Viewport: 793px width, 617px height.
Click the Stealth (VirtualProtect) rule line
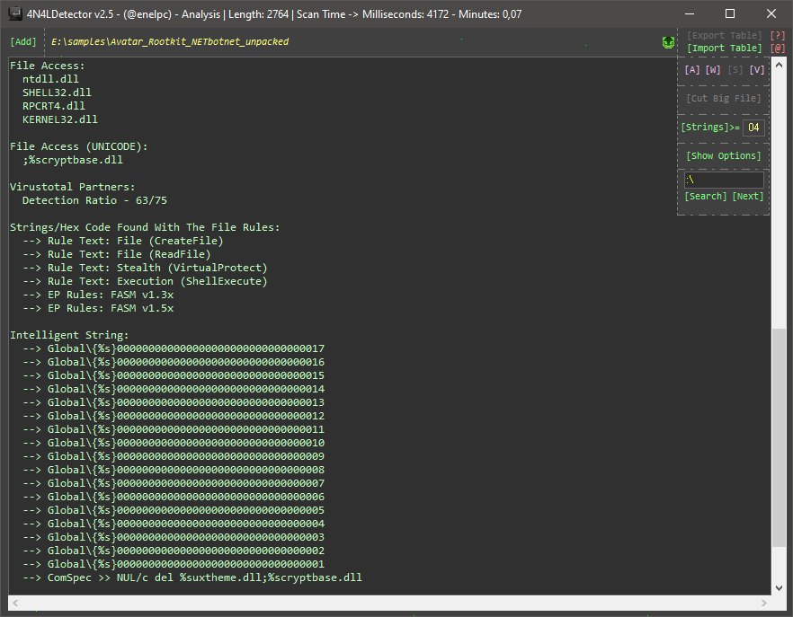[145, 268]
